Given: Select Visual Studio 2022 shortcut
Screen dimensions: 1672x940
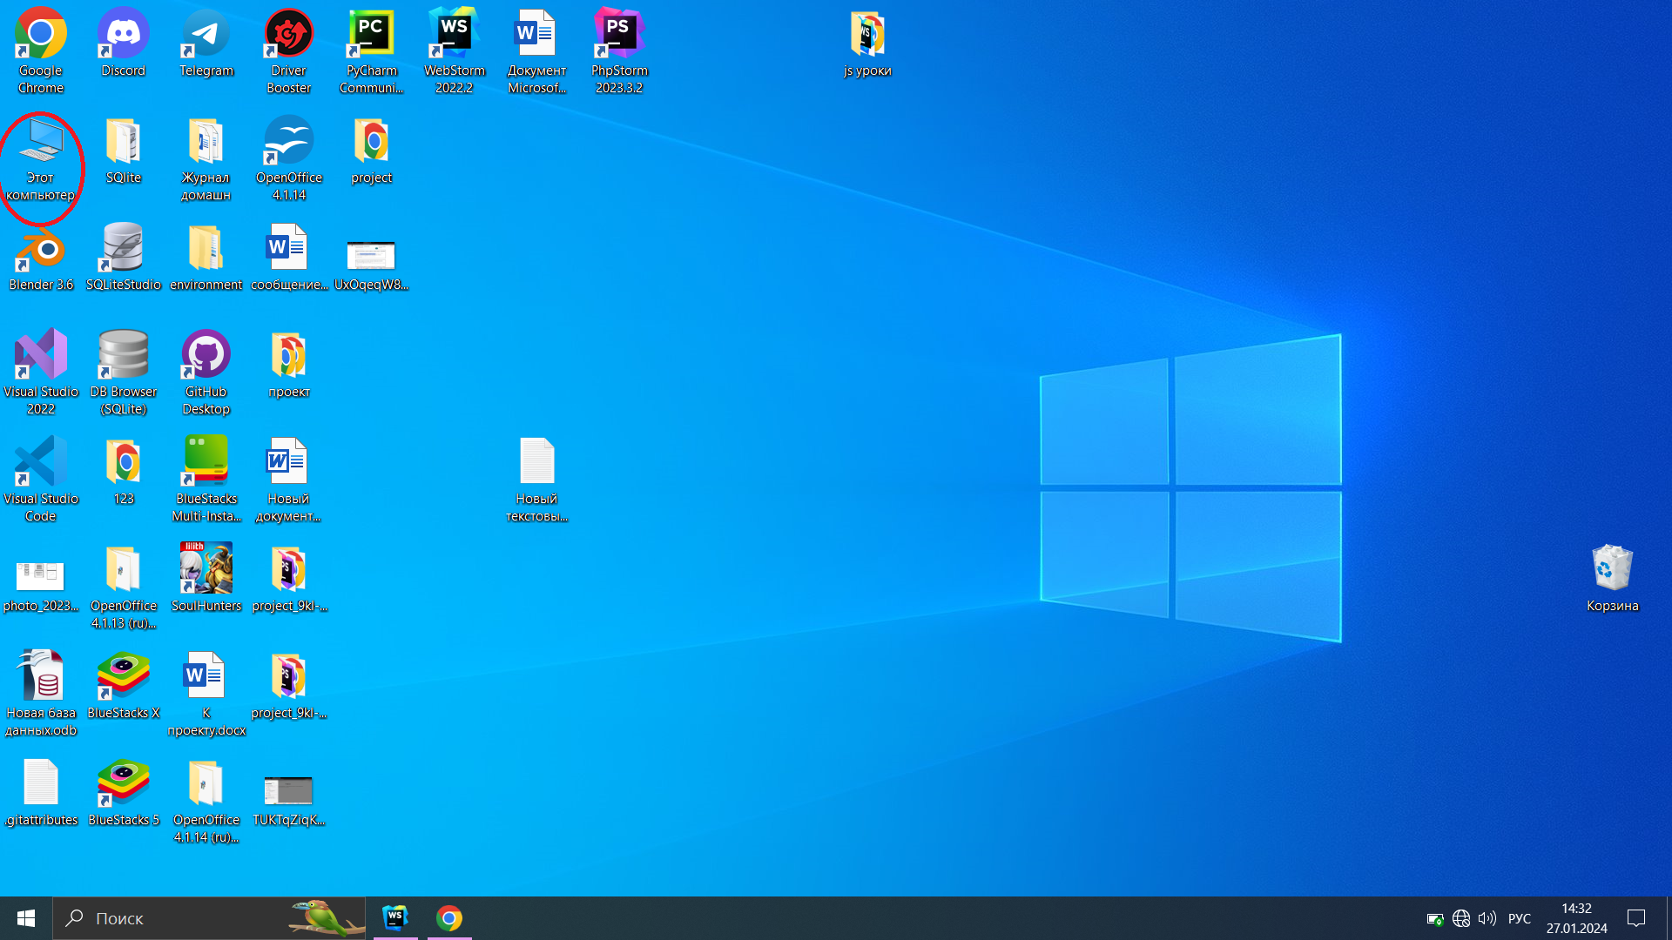Looking at the screenshot, I should (x=41, y=373).
